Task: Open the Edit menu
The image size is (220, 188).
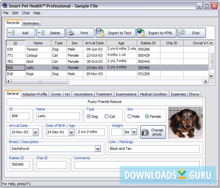Action: (x=15, y=13)
